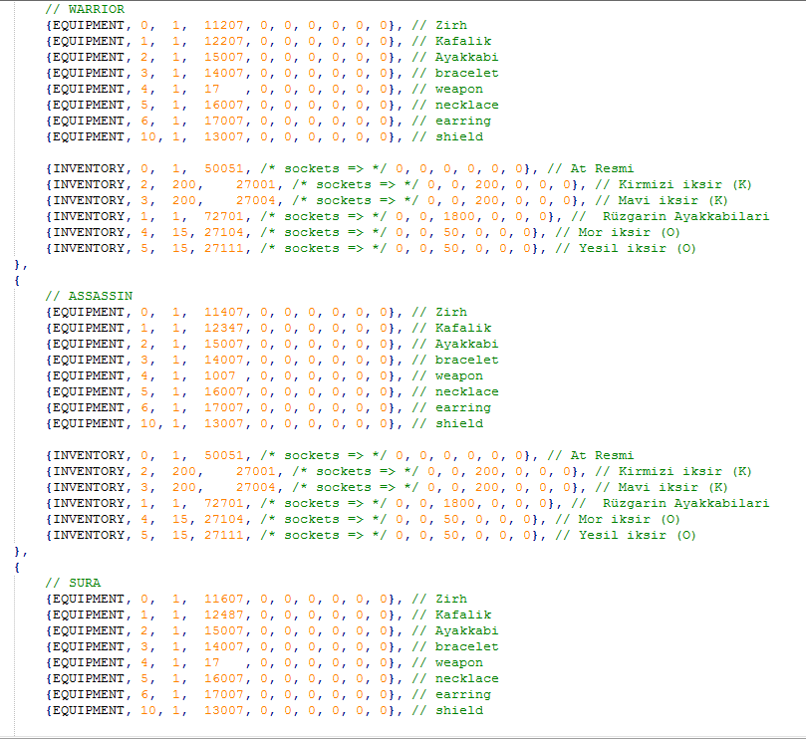806x739 pixels.
Task: Click INVENTORY keyword on Warrior At Resmi line
Action: click(x=89, y=168)
